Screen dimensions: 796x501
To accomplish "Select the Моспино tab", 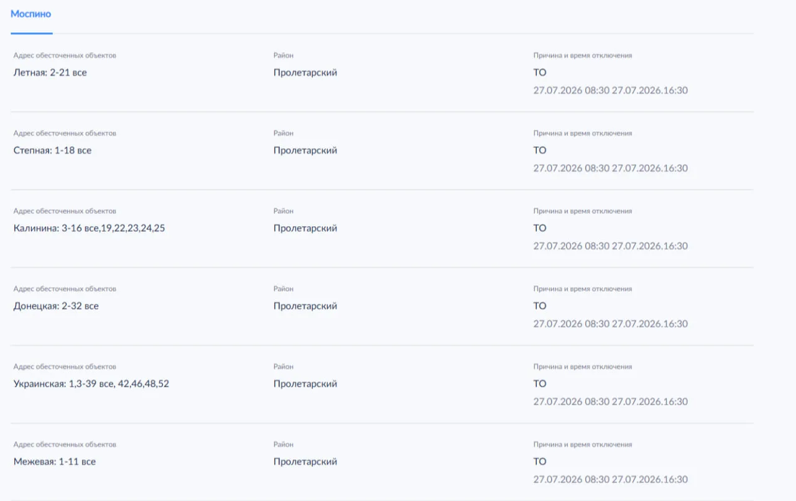I will pos(31,14).
